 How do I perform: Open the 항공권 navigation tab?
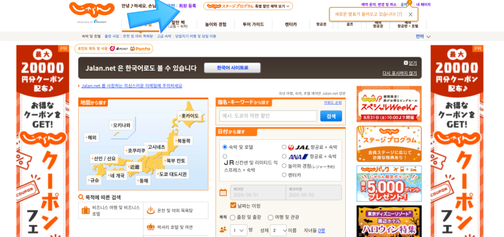321,24
